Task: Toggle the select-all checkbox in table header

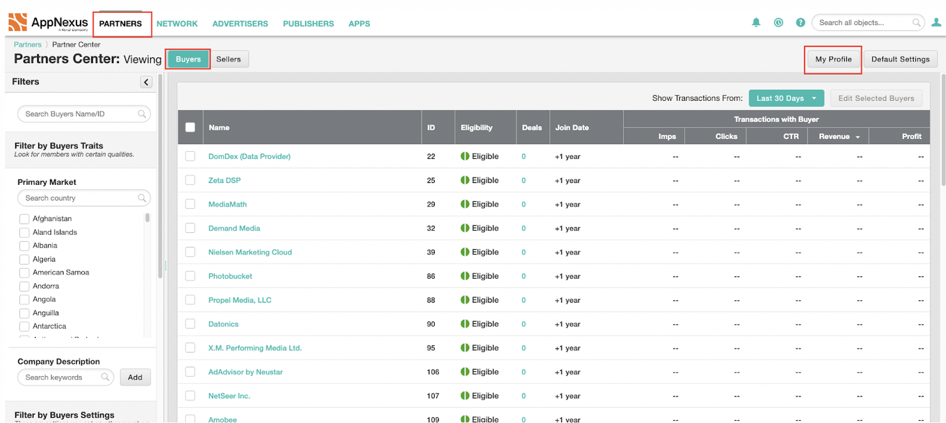Action: point(190,127)
